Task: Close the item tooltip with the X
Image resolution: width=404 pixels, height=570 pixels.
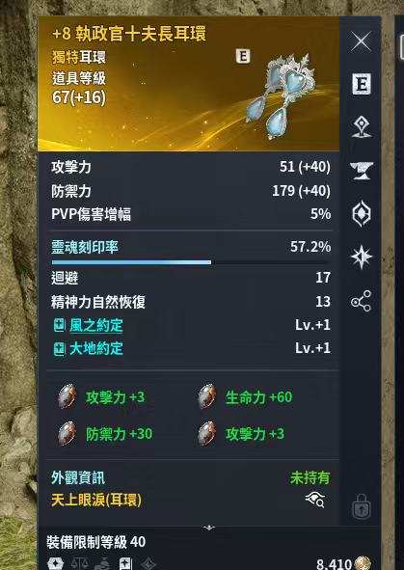Action: click(x=362, y=41)
